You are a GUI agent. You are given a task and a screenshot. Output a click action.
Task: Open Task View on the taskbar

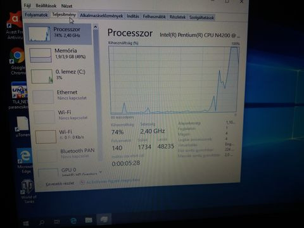coord(57,222)
